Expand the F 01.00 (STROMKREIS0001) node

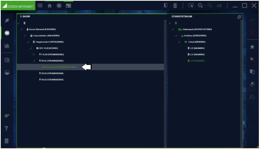pyautogui.click(x=33, y=54)
